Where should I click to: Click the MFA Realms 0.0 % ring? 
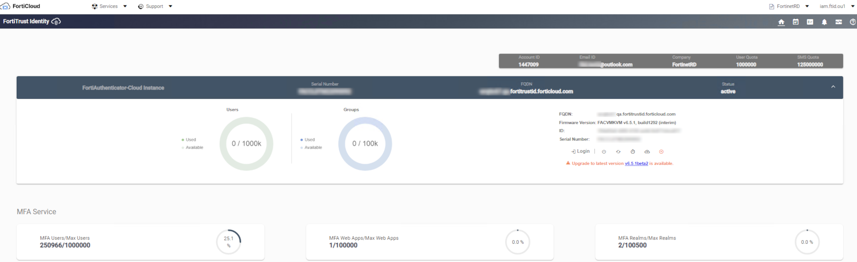(x=807, y=242)
